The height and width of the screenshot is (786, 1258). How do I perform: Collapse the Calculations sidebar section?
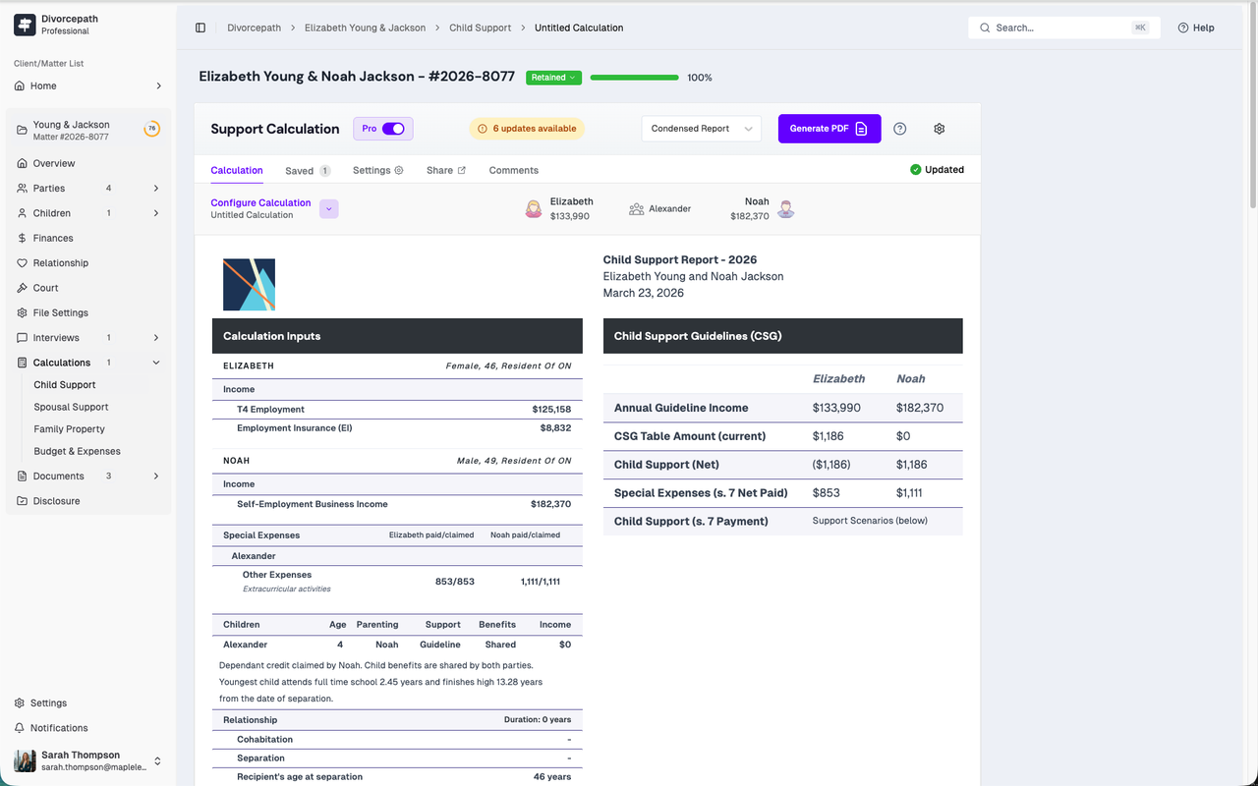156,363
